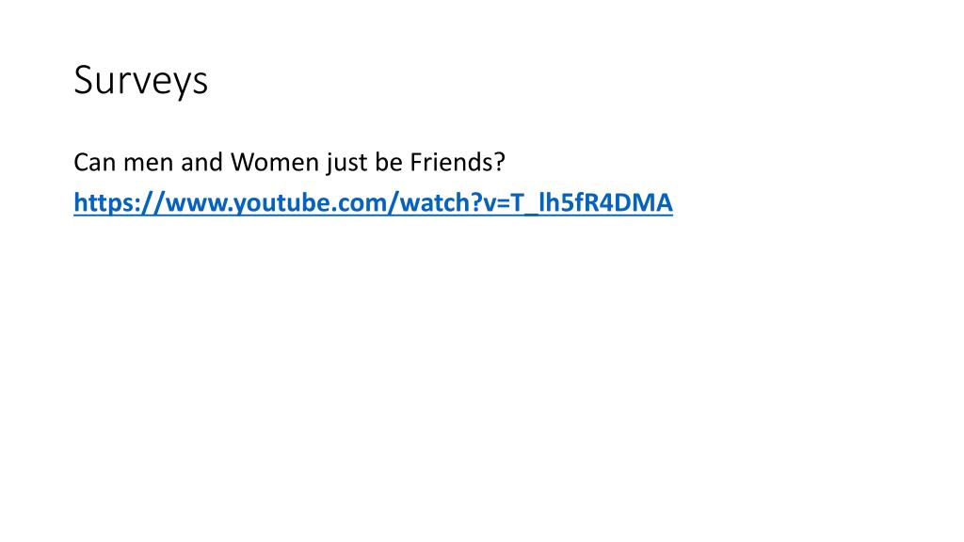Click the capital "S" of the Surveys title
The width and height of the screenshot is (964, 542).
pyautogui.click(x=85, y=80)
